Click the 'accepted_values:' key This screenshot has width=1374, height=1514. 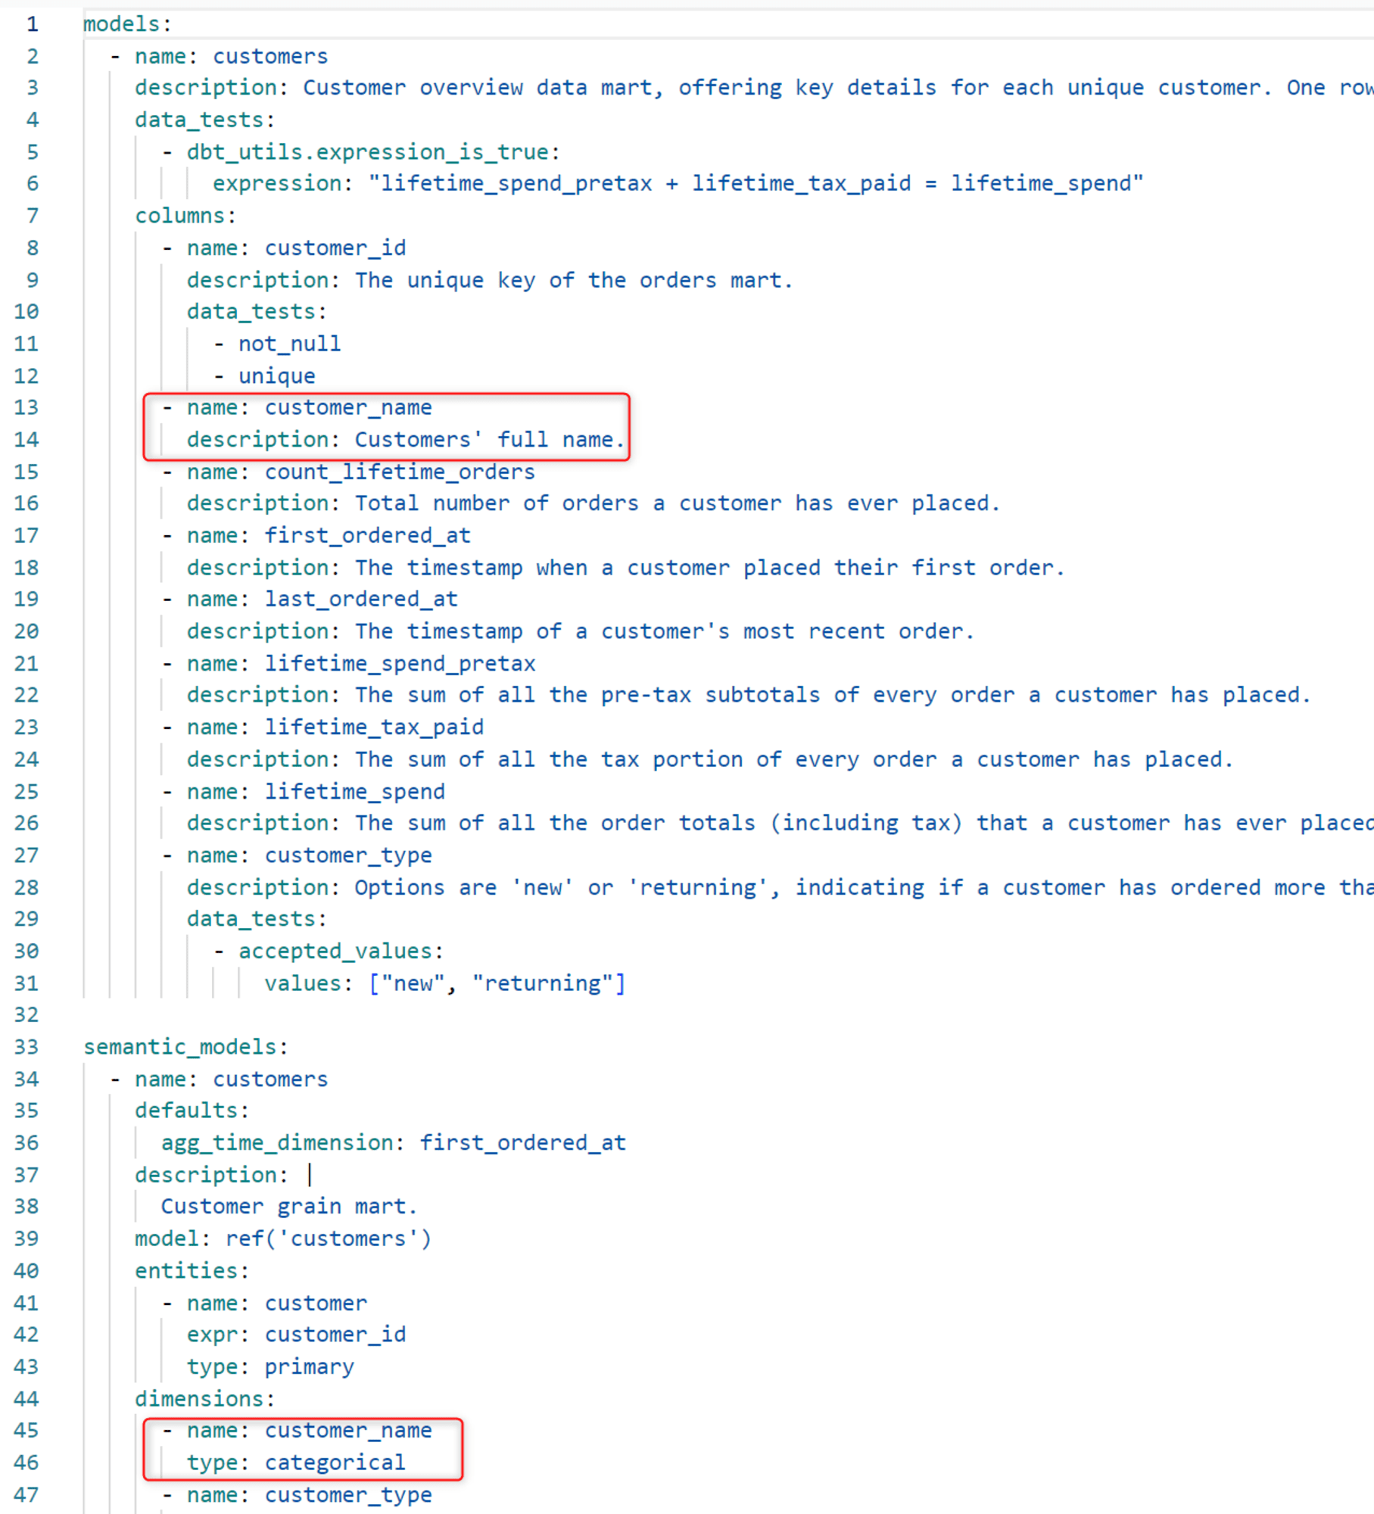pyautogui.click(x=341, y=952)
